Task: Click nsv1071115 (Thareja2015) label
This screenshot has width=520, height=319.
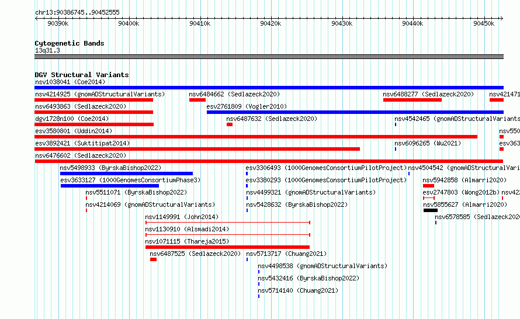Action: (187, 241)
